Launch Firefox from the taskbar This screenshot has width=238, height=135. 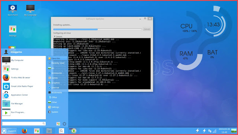pos(24,131)
